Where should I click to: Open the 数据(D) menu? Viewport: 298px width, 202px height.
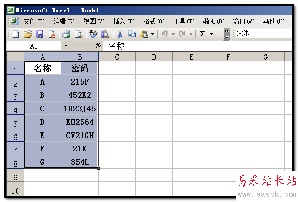tap(214, 21)
